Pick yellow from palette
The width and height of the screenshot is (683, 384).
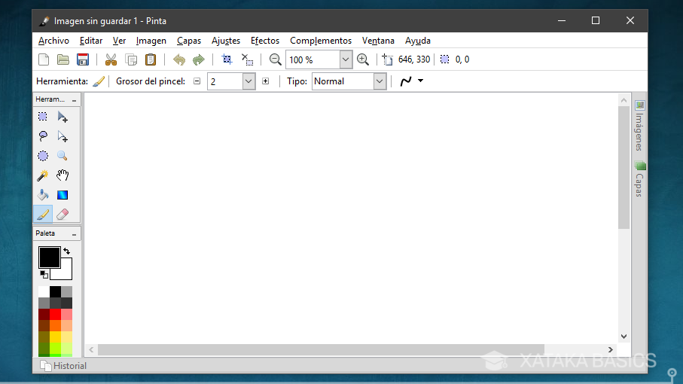tap(55, 337)
